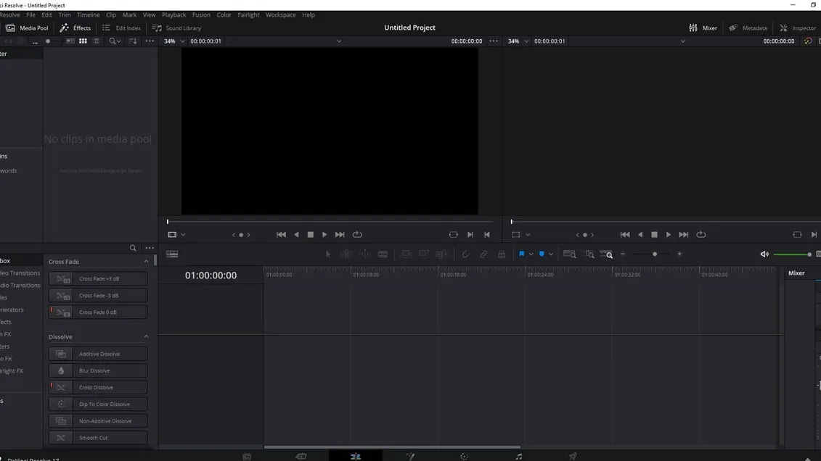Adjust the timeline zoom slider
The image size is (821, 461).
[654, 254]
